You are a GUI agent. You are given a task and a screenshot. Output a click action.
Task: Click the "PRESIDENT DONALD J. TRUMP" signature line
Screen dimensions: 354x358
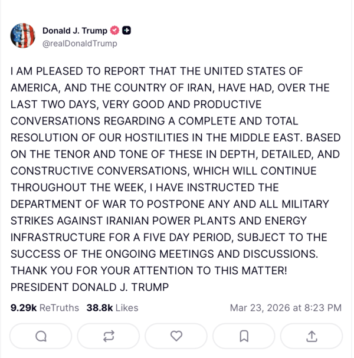point(90,287)
